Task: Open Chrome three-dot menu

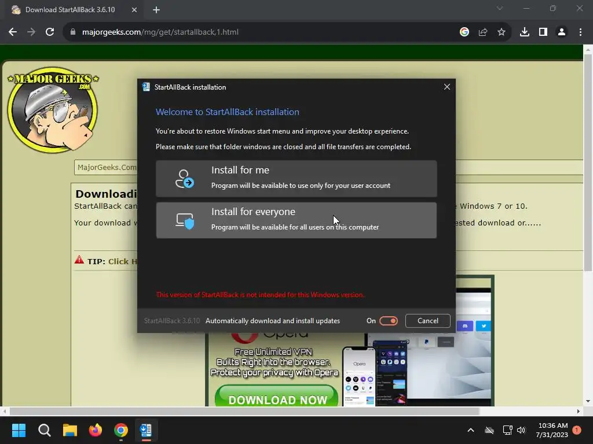Action: point(580,32)
